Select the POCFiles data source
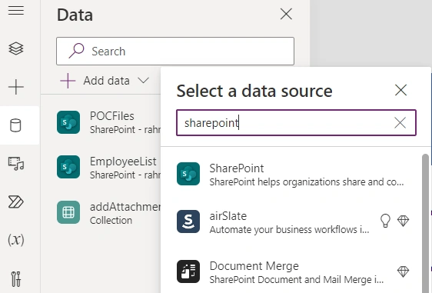Image resolution: width=432 pixels, height=293 pixels. [x=108, y=122]
